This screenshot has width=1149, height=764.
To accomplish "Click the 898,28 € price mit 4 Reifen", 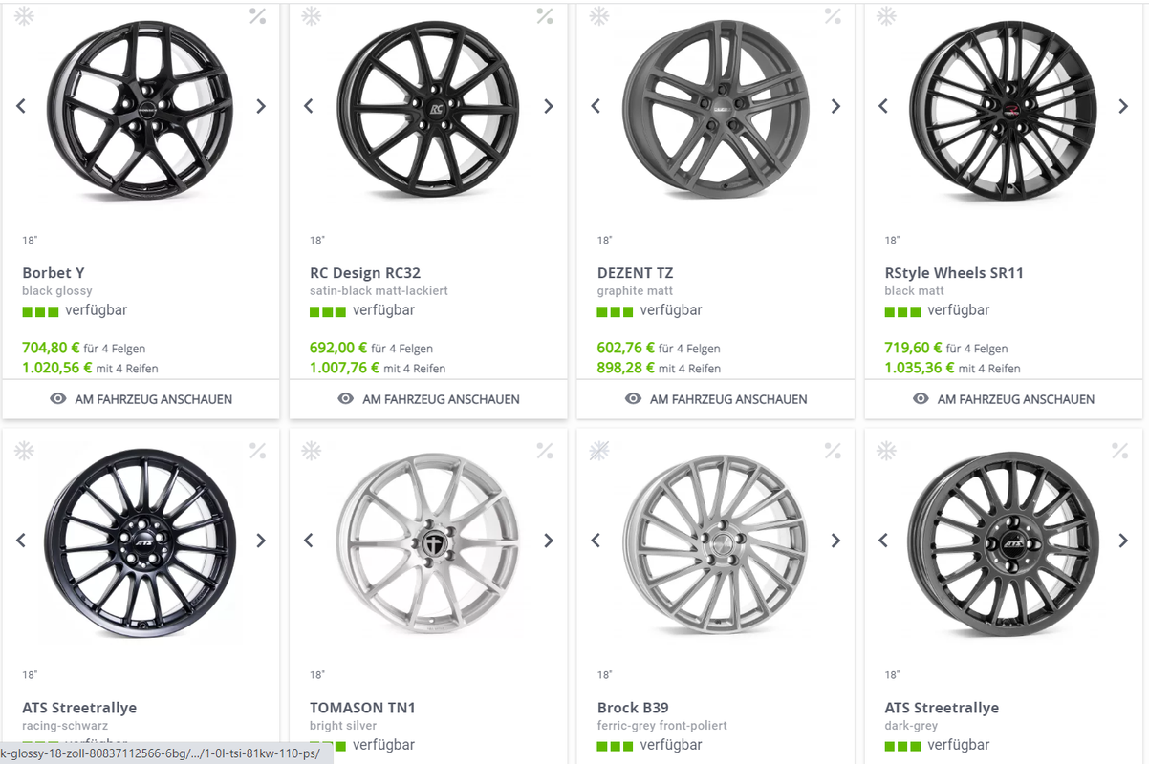I will pos(626,368).
